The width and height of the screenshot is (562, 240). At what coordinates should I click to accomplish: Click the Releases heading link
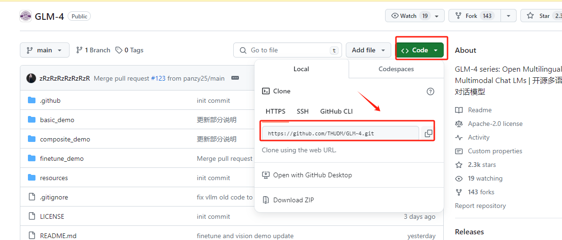coord(469,232)
